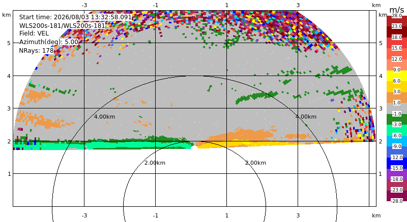Click the m/s units title above colorbar
This screenshot has height=222, width=407.
397,10
